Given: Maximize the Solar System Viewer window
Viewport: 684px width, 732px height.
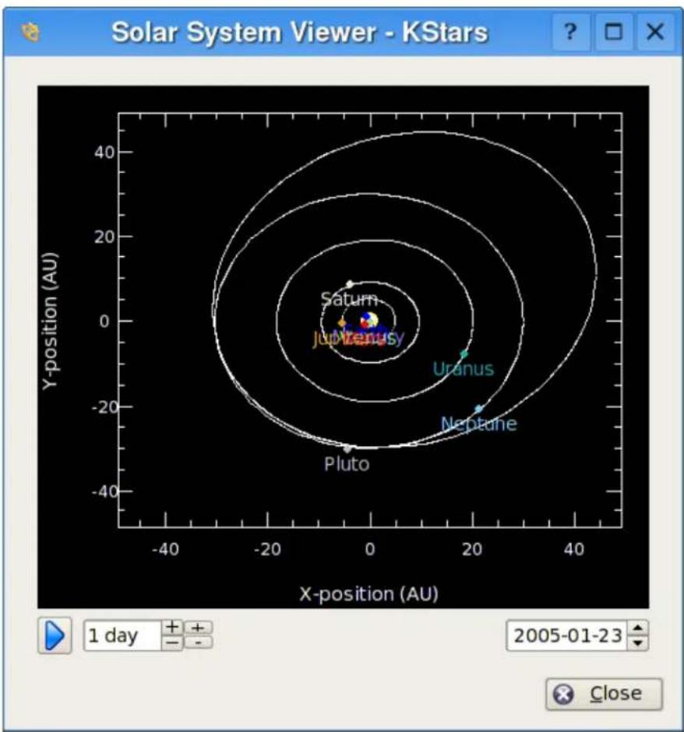Looking at the screenshot, I should point(613,32).
